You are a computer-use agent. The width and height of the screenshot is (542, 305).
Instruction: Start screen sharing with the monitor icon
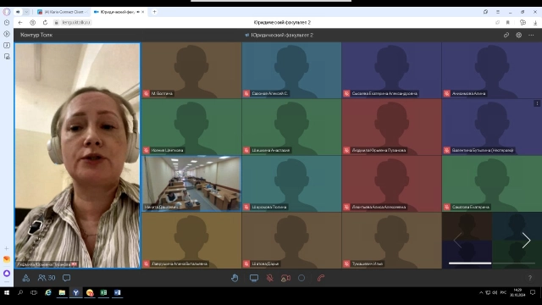pyautogui.click(x=254, y=278)
